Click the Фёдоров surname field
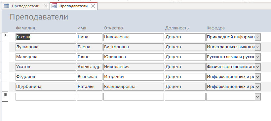271x121 pixels. coord(46,77)
